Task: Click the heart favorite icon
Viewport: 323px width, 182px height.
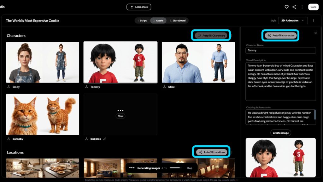Action: tap(286, 7)
